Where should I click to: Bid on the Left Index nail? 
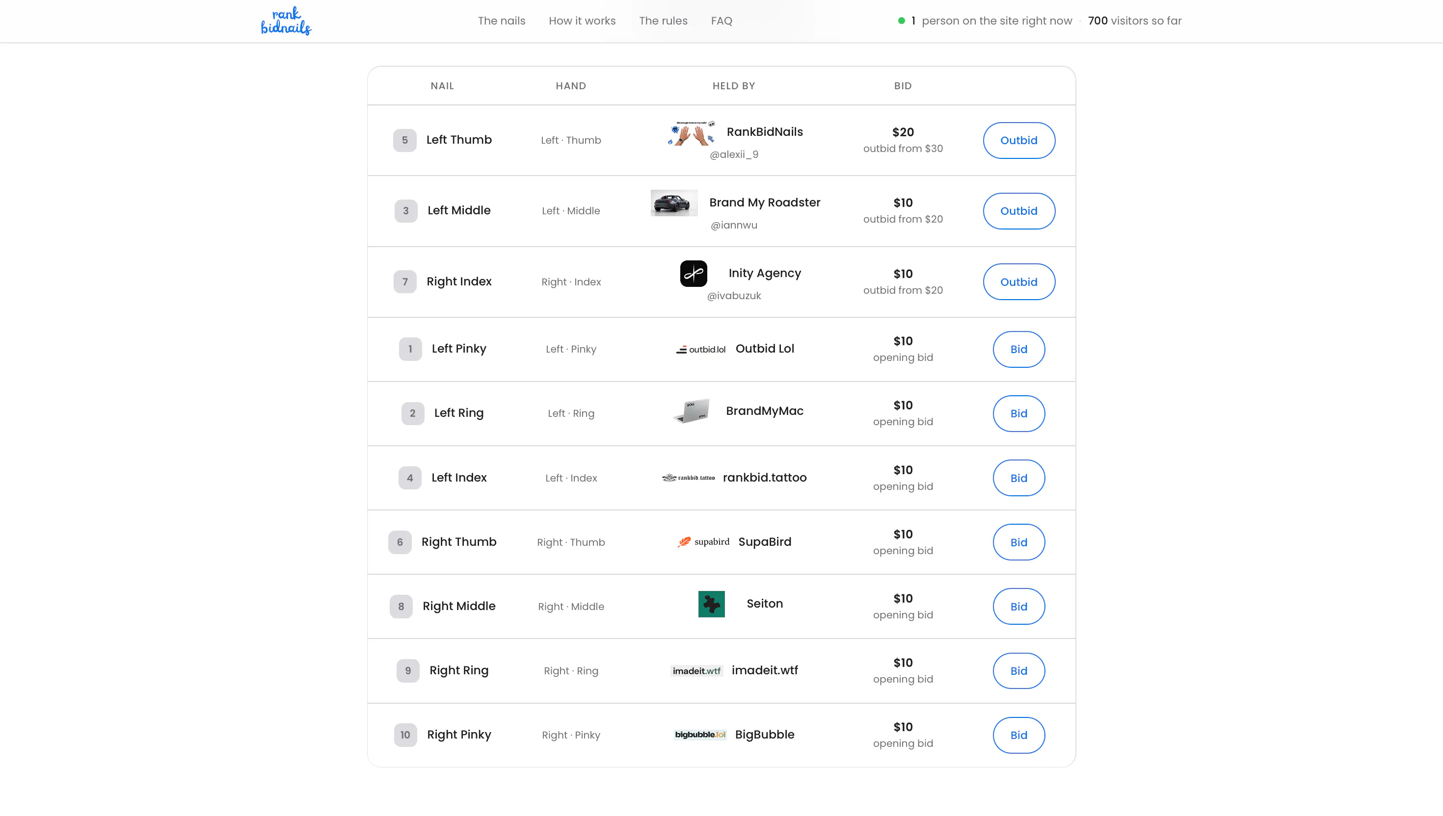pos(1018,478)
